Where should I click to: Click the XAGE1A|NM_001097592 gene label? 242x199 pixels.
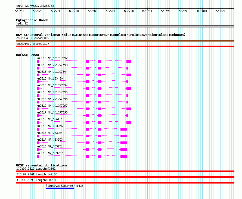pyautogui.click(x=52, y=58)
